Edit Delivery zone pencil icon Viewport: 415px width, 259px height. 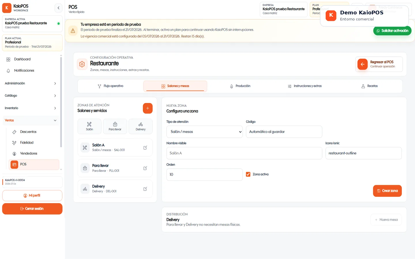tap(145, 189)
